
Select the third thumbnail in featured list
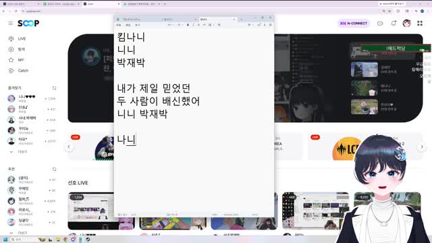[x=364, y=88]
